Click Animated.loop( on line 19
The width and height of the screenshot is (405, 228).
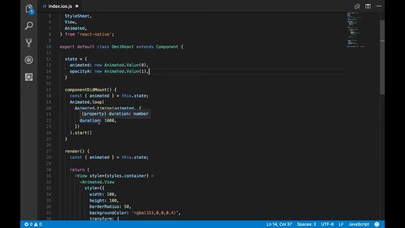87,102
